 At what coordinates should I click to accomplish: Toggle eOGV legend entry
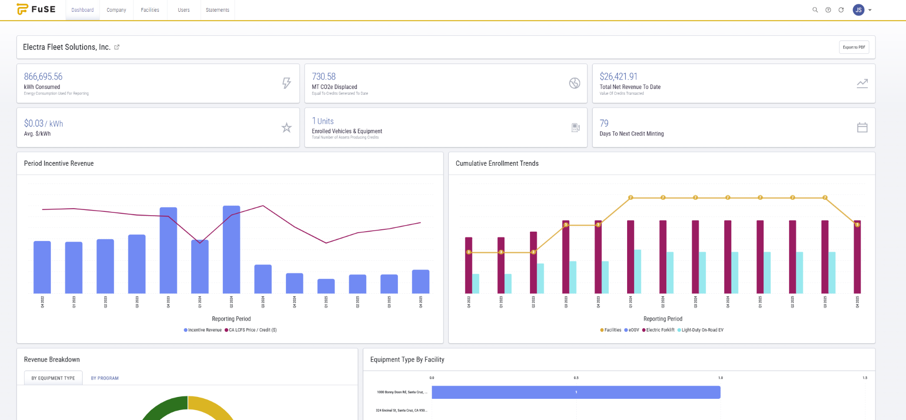pyautogui.click(x=631, y=330)
